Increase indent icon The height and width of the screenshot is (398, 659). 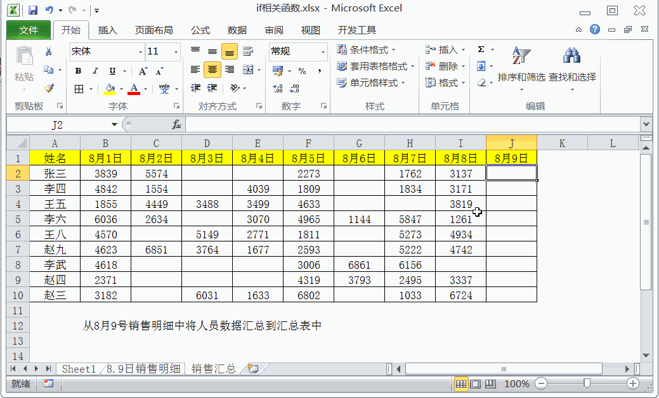(x=212, y=87)
